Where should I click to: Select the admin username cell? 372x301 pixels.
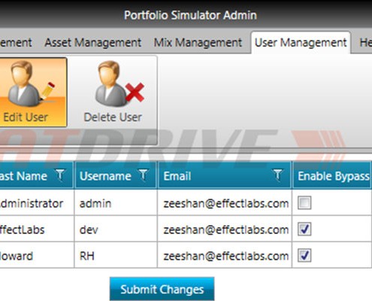pyautogui.click(x=116, y=202)
